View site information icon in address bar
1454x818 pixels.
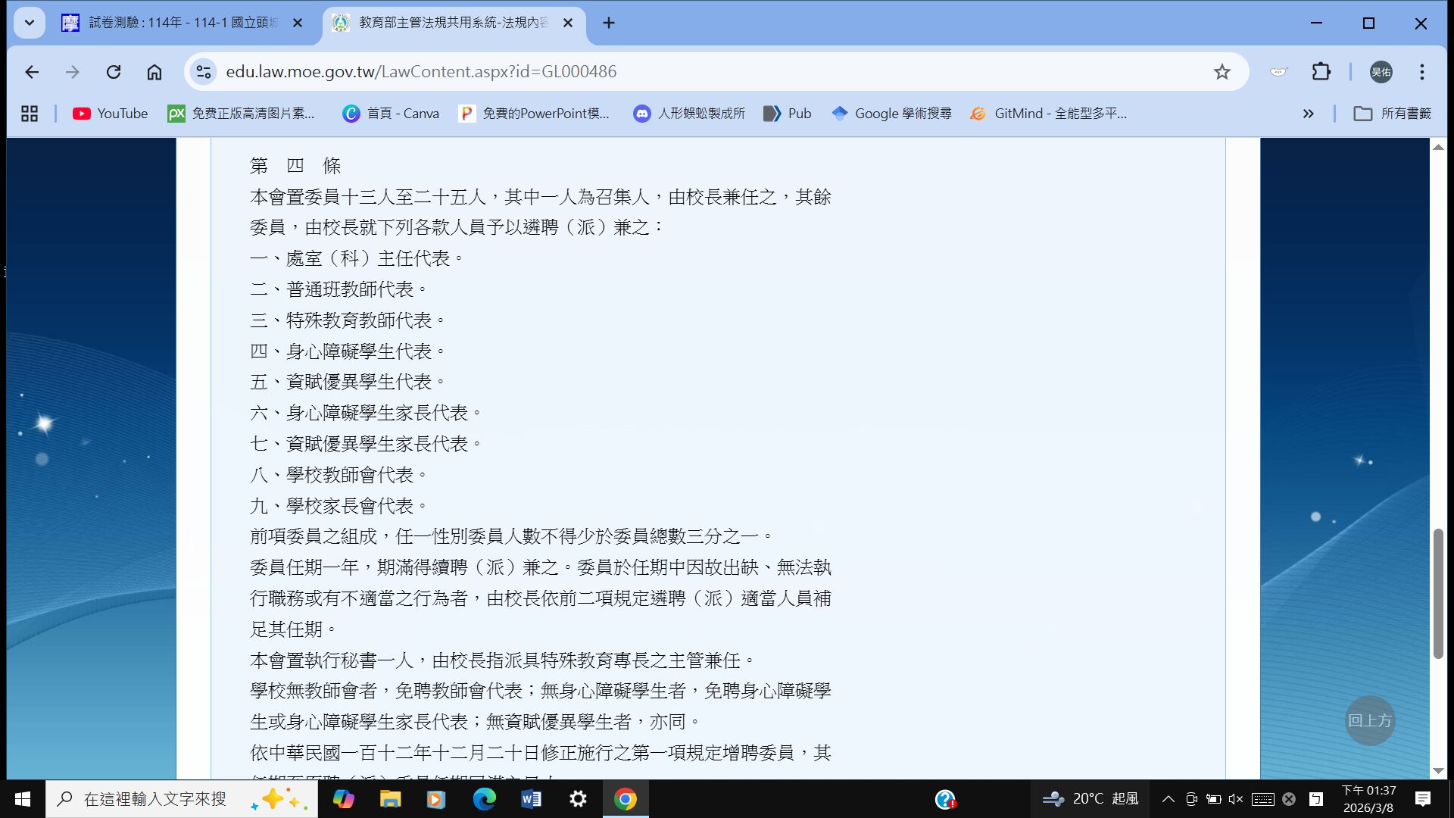coord(203,72)
